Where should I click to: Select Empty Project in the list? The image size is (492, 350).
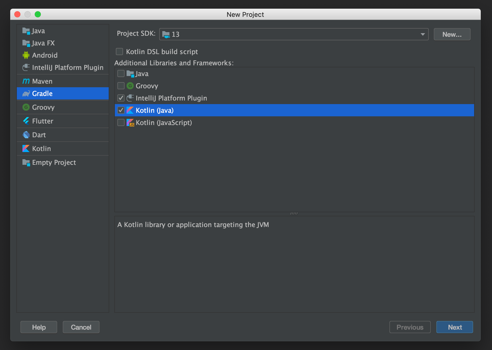54,162
